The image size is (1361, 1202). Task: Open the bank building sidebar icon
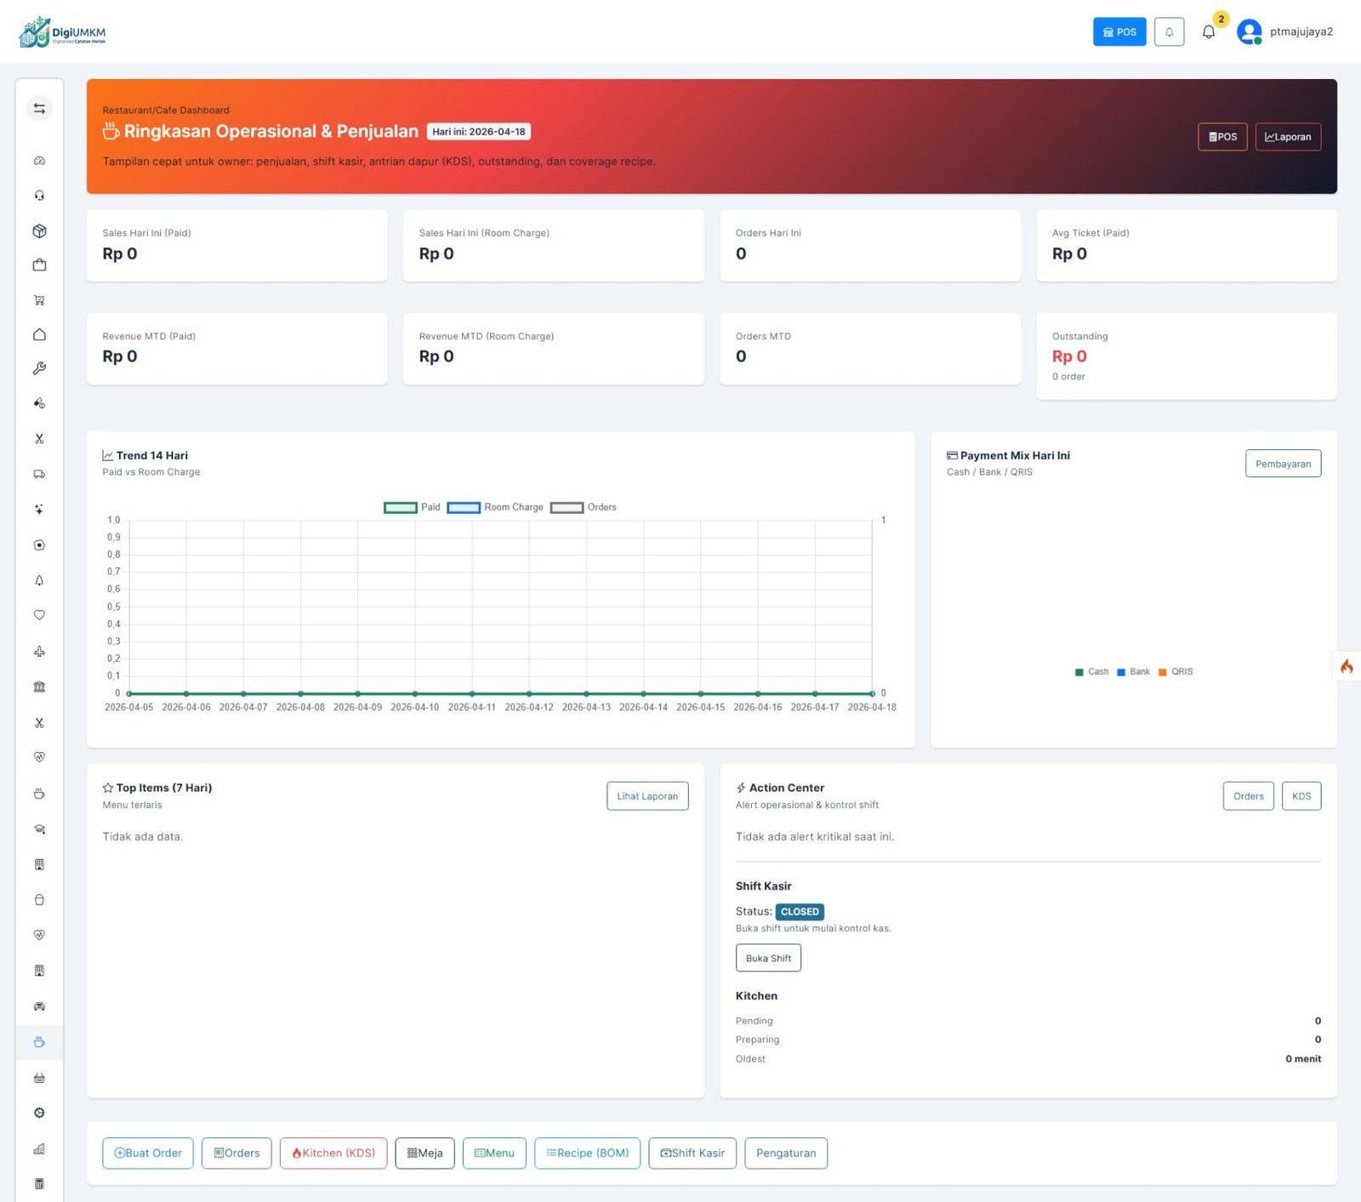tap(39, 686)
